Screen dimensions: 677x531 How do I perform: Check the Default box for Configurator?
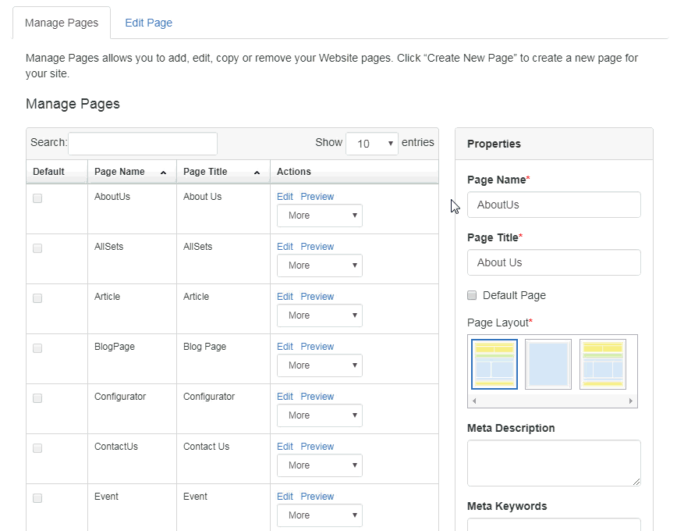coord(37,398)
